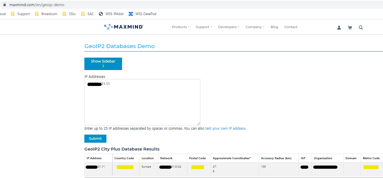The height and width of the screenshot is (178, 383).
Task: Open the WSS DataPod bookmark
Action: [x=142, y=14]
